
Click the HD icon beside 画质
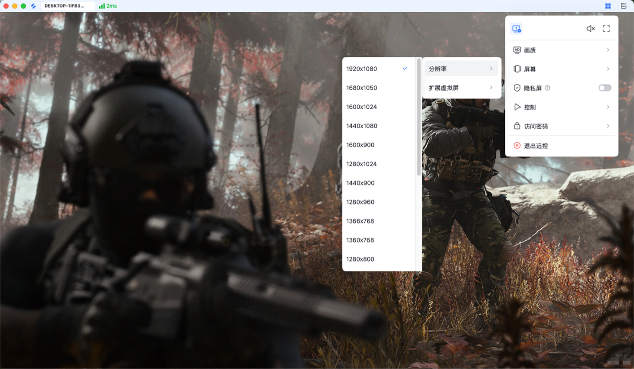pos(517,50)
